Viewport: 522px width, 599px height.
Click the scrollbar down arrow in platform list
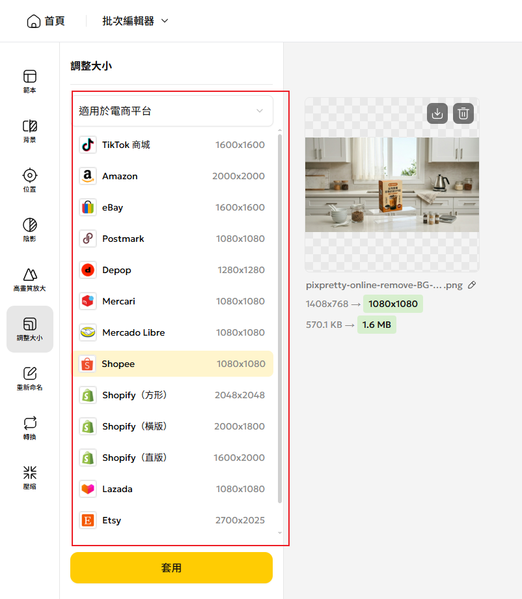pos(280,533)
